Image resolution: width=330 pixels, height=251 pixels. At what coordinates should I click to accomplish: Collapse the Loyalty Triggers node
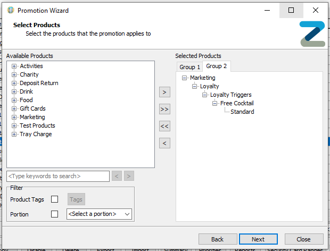pos(204,95)
